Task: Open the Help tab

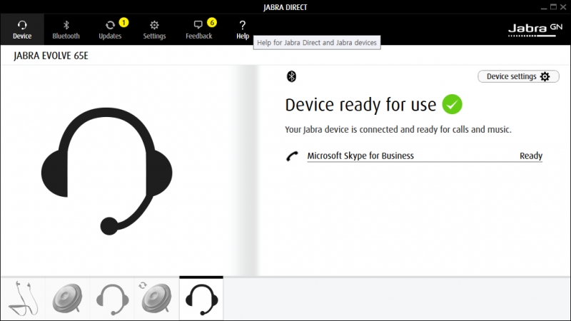Action: tap(243, 29)
